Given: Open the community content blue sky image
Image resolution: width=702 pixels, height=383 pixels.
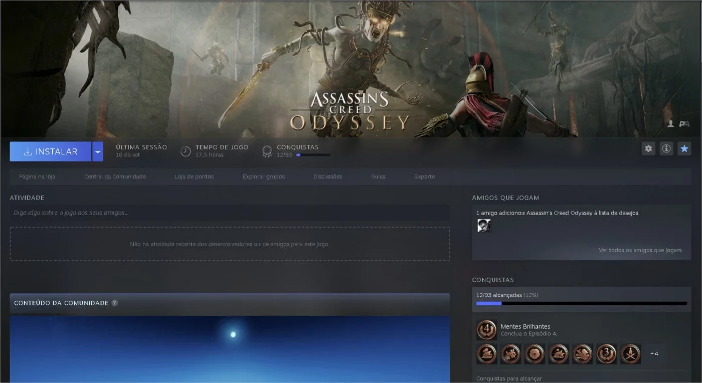Looking at the screenshot, I should tap(230, 349).
